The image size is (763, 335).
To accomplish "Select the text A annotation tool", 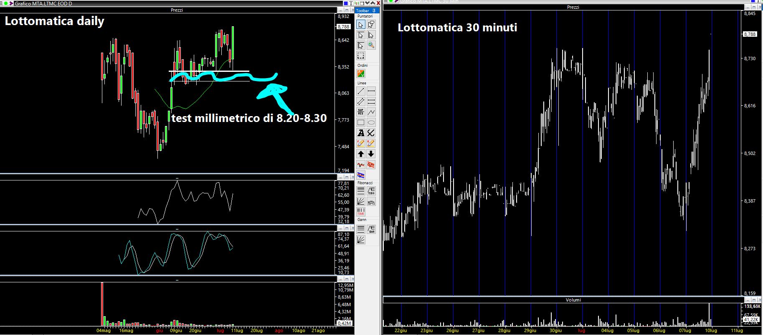I will tap(361, 133).
